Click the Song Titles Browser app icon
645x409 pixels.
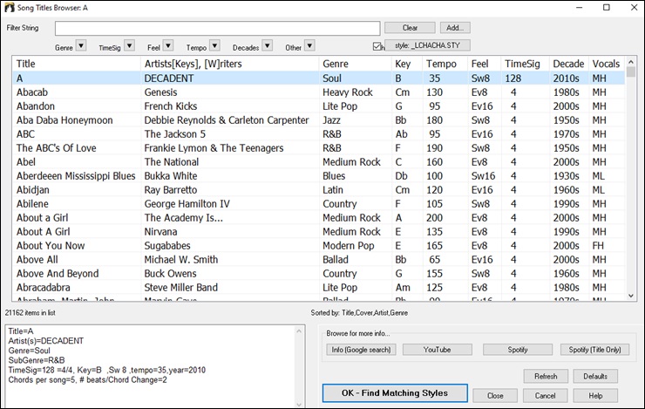[x=9, y=7]
